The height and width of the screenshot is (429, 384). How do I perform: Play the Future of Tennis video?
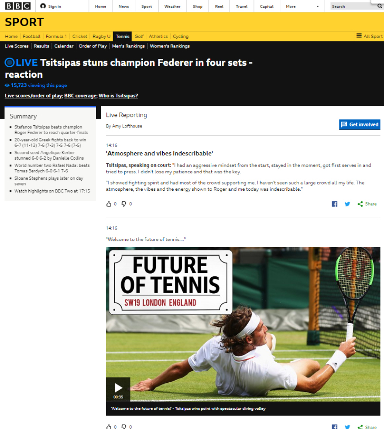pos(118,389)
